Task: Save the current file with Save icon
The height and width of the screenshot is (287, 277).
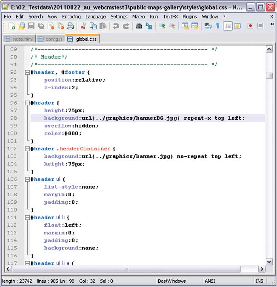Action: [x=31, y=26]
